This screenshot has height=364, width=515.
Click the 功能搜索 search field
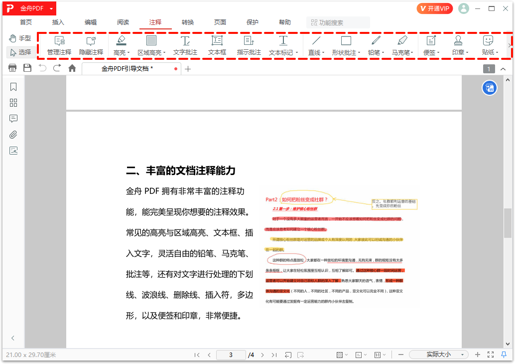(338, 22)
